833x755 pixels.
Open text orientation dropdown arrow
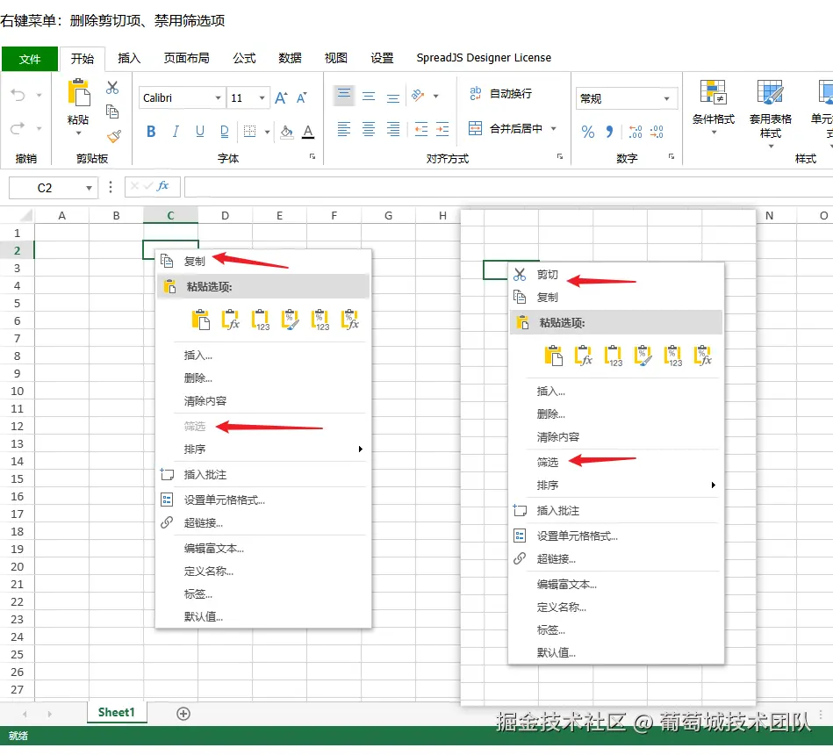[436, 97]
